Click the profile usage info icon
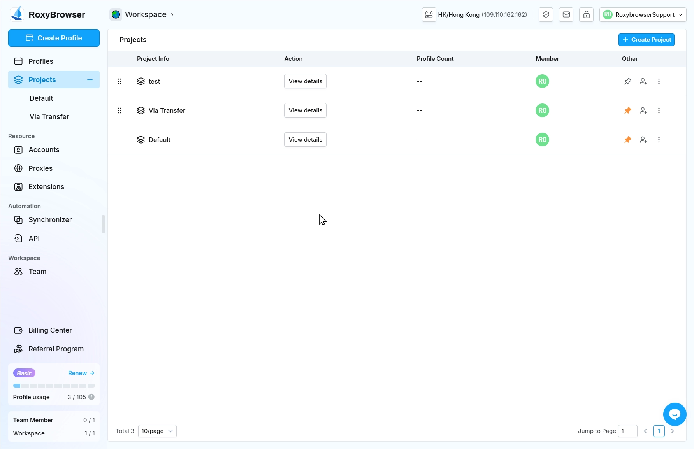Screen dimensions: 694x449 coord(91,397)
